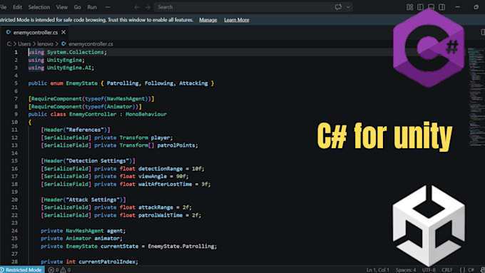This screenshot has width=485, height=273.
Task: Close the enemycontroller.cs tab
Action: [x=63, y=32]
